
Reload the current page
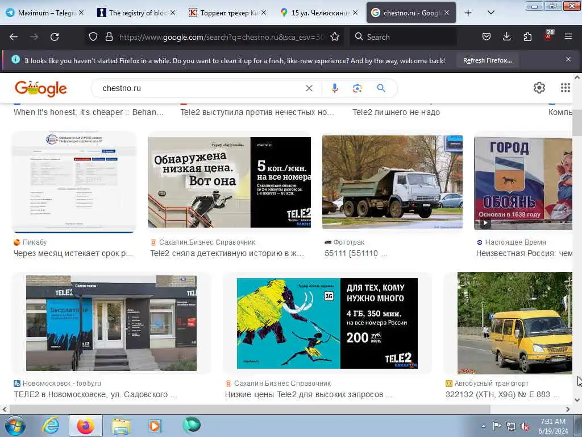[x=55, y=37]
